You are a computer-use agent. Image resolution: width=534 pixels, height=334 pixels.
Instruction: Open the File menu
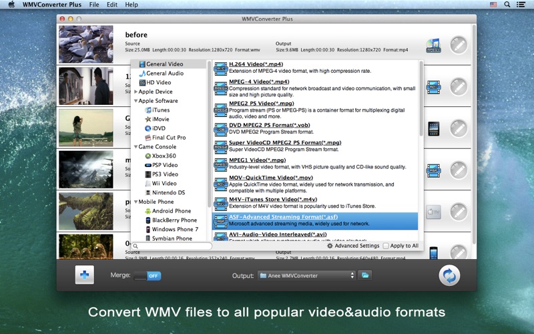(94, 5)
